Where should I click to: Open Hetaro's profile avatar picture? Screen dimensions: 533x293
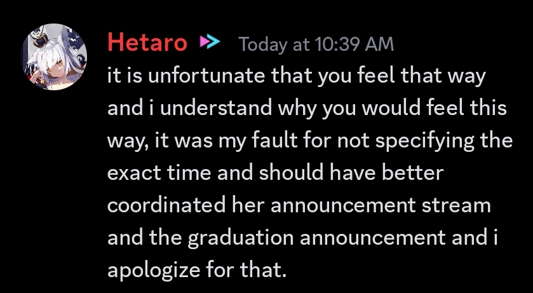point(54,57)
